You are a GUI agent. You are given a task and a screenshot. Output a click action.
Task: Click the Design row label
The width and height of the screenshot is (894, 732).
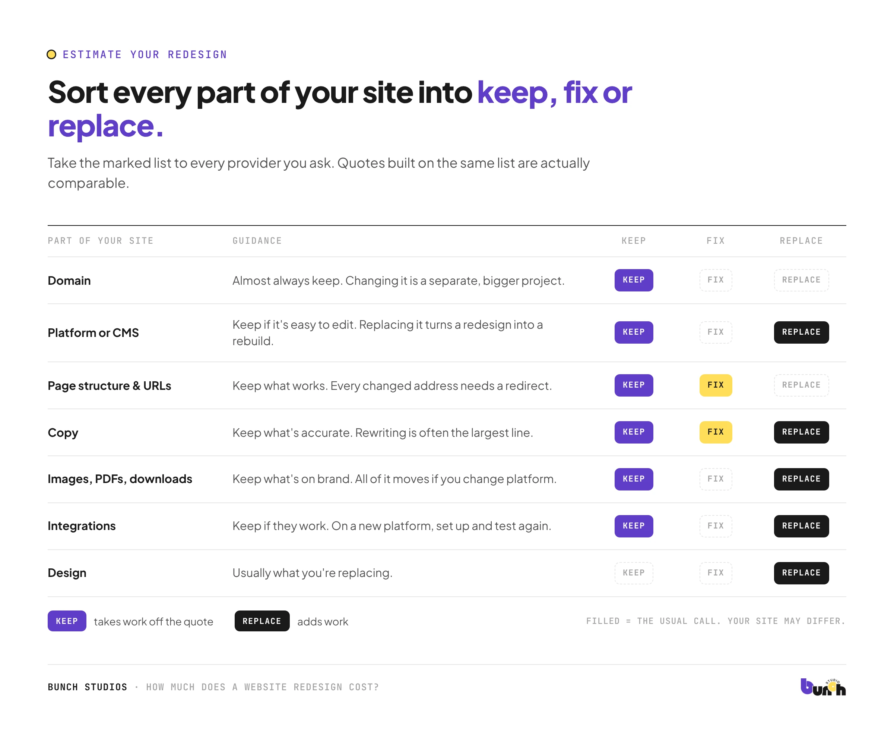(x=67, y=573)
